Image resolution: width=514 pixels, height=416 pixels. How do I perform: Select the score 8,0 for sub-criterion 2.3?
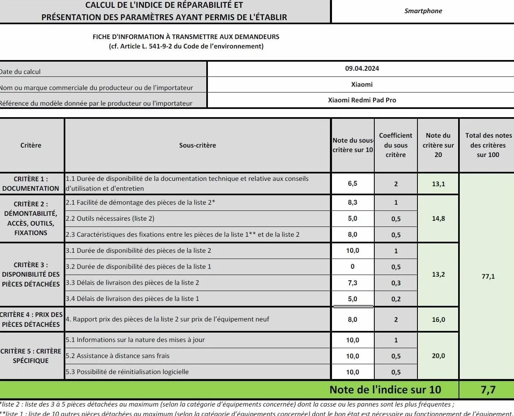tap(353, 234)
